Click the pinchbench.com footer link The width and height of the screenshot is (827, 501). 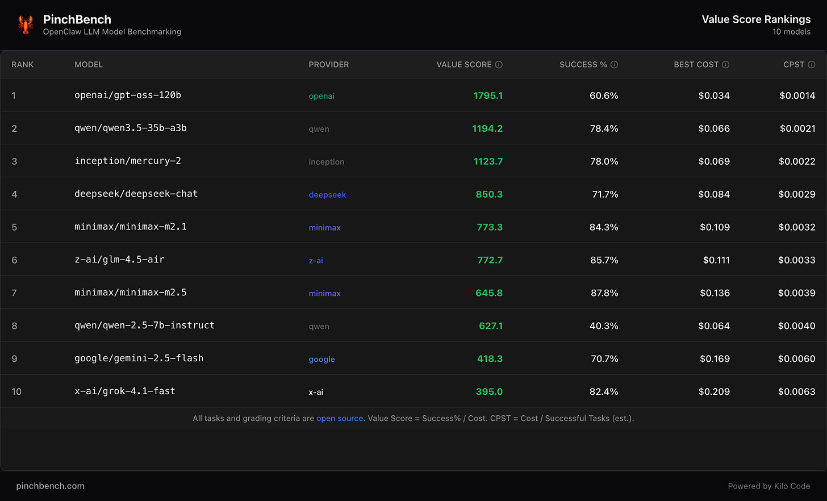[51, 486]
